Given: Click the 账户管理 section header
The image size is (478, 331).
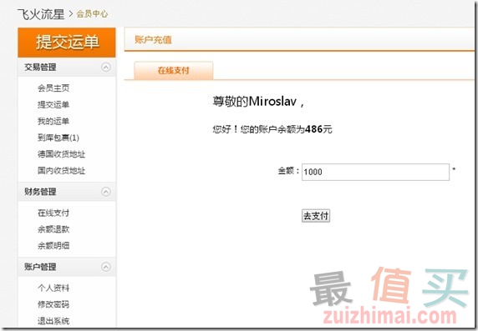Looking at the screenshot, I should pyautogui.click(x=67, y=267).
